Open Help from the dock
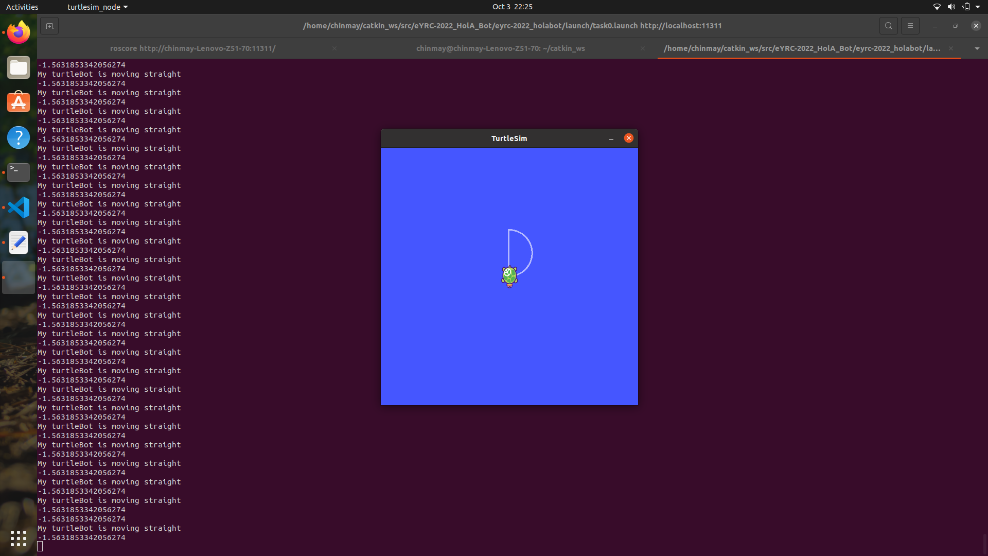988x556 pixels. click(19, 137)
